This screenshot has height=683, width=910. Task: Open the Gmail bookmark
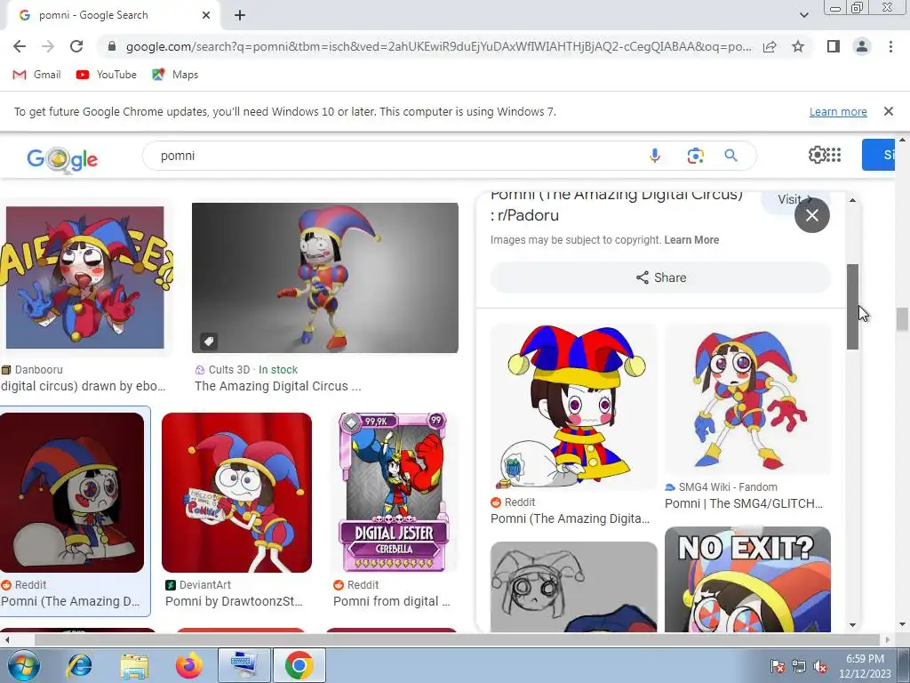(36, 75)
